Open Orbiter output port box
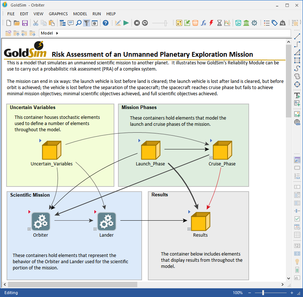The width and height of the screenshot is (303, 297). pyautogui.click(x=29, y=229)
